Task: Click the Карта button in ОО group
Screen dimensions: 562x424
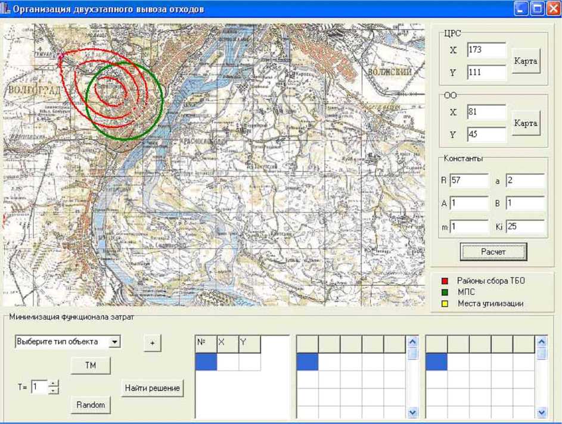Action: click(526, 123)
